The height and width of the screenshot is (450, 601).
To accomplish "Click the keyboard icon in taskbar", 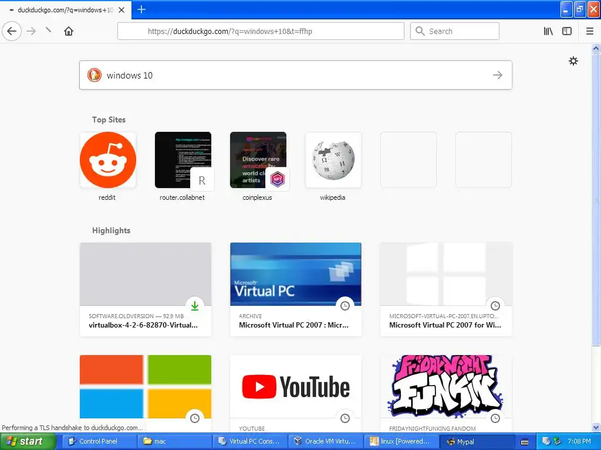I will pyautogui.click(x=525, y=442).
